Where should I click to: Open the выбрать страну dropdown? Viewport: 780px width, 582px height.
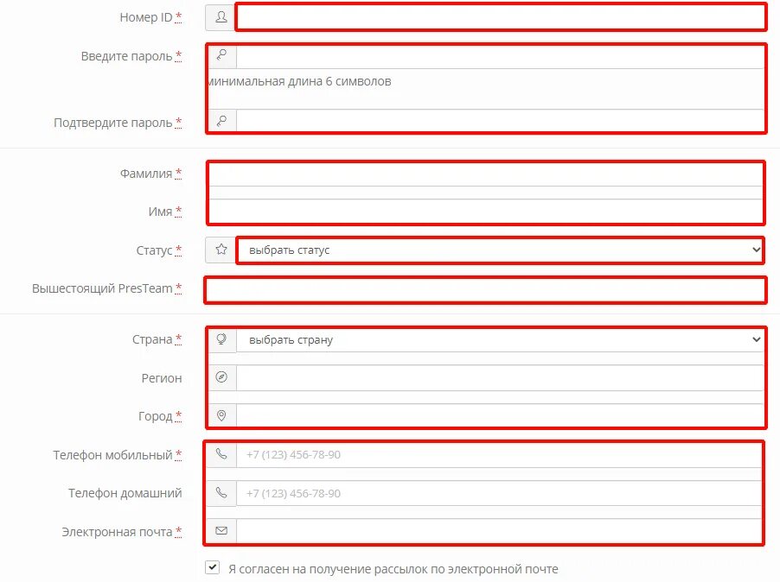(x=500, y=339)
